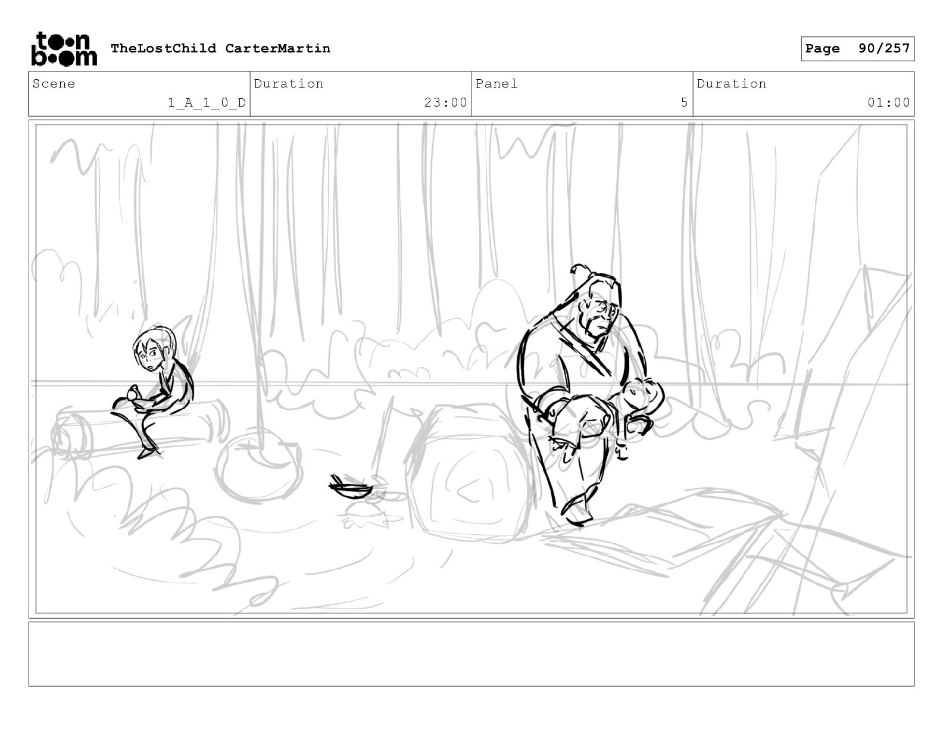Image resolution: width=943 pixels, height=729 pixels.
Task: Select the panel number '5'
Action: 685,102
